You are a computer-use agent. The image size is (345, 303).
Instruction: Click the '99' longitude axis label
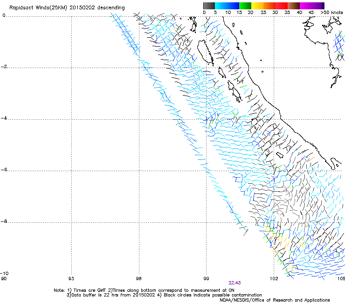click(206, 279)
